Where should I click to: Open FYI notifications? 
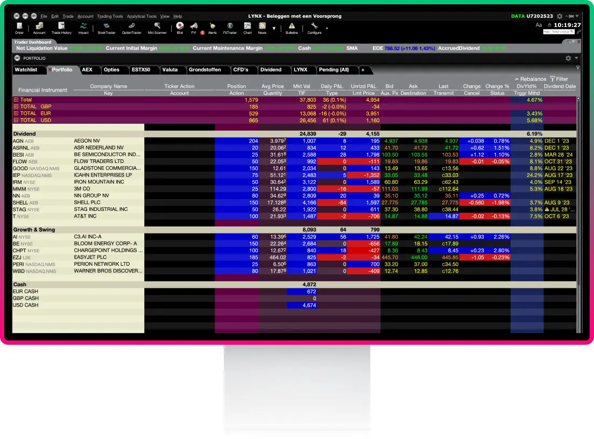pos(194,28)
